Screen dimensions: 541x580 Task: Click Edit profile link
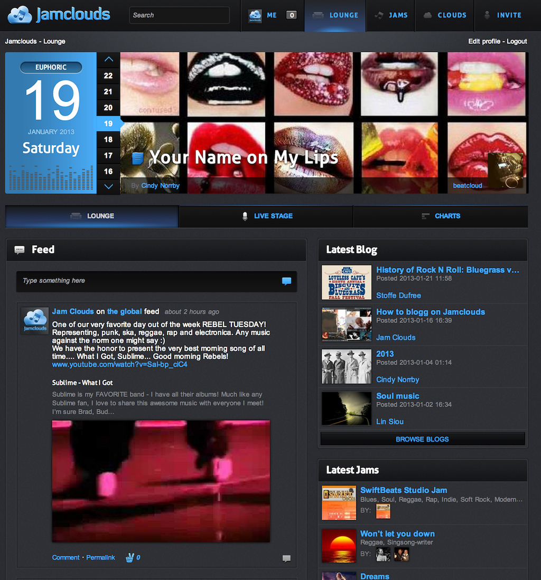484,41
